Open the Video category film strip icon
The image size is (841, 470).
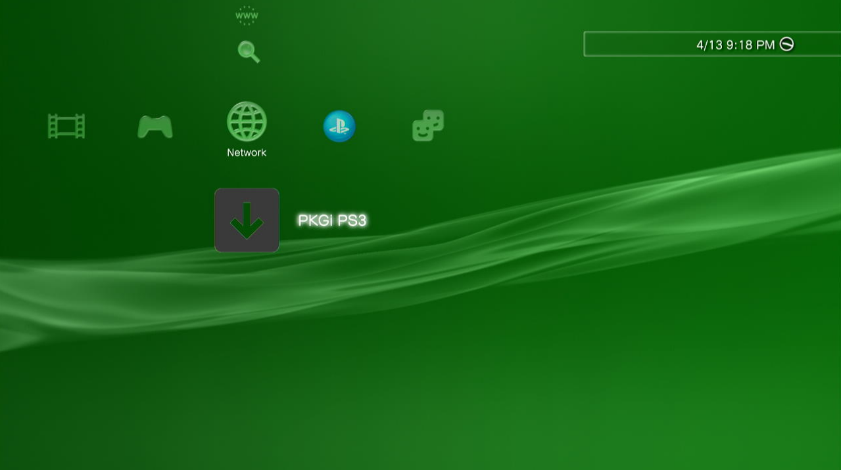[x=66, y=126]
